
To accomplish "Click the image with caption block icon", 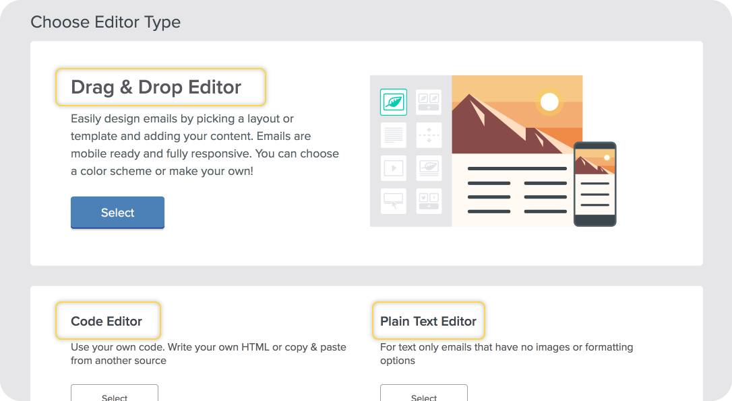I will click(429, 168).
